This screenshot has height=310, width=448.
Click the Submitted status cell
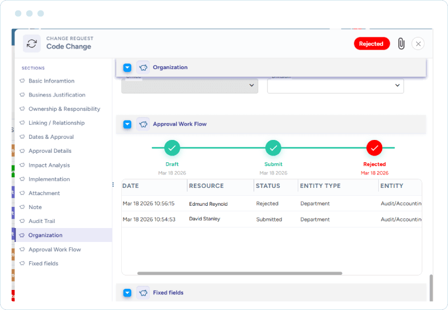tap(269, 219)
